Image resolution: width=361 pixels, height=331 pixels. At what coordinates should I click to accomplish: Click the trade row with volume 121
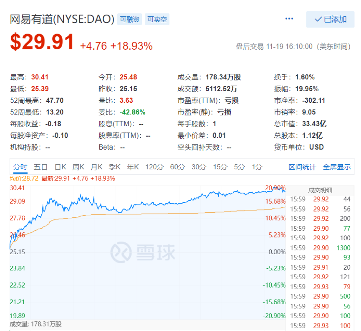point(320,277)
